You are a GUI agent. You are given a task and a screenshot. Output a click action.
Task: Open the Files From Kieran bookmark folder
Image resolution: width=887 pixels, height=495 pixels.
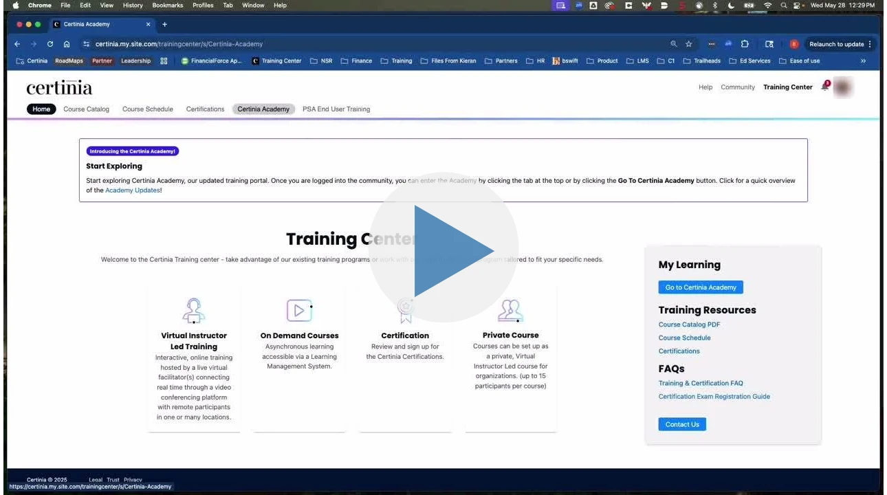(448, 60)
